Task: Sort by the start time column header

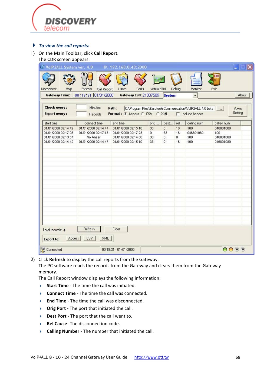Action: (x=60, y=123)
